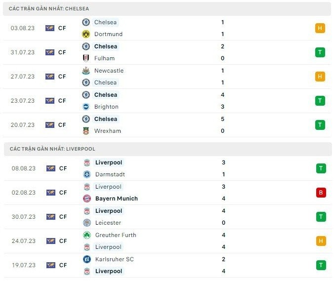The image size is (334, 281).
Task: Click the Greuther Furth crest icon
Action: 87,235
